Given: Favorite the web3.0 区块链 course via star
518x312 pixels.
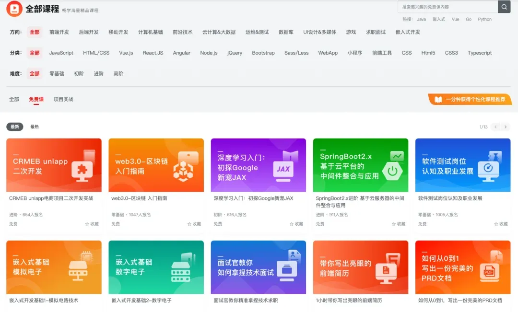Looking at the screenshot, I should (x=189, y=224).
